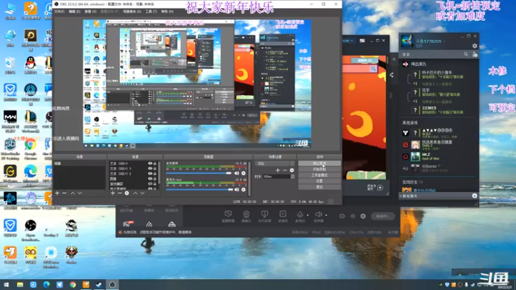Move the OBS scene up
Screen dimensions: 516x290
73,193
